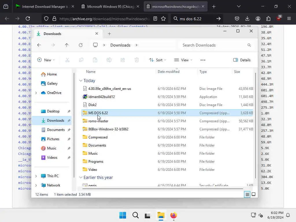Refresh the Downloads folder view
The image size is (296, 222).
(81, 45)
